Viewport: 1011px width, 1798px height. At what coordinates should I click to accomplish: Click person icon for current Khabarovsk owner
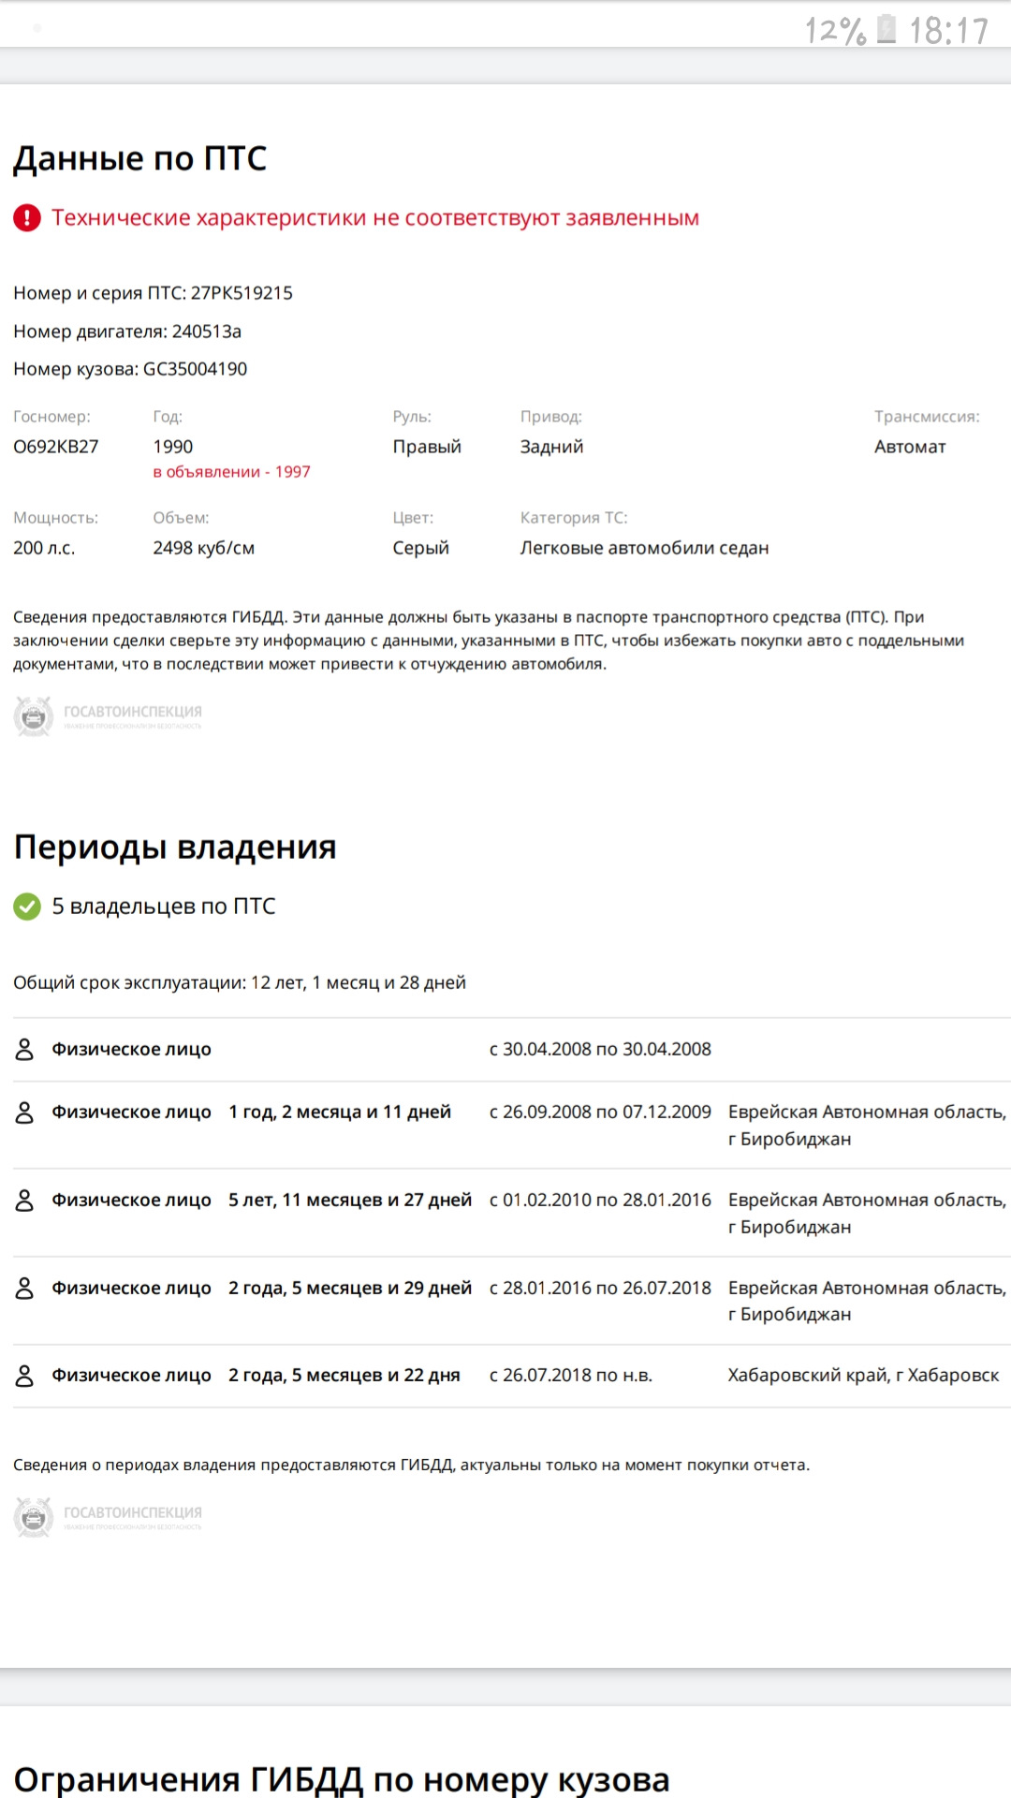click(25, 1376)
